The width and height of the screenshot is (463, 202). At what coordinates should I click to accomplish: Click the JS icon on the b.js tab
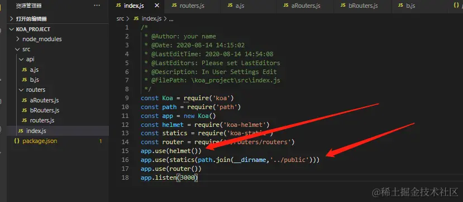400,6
